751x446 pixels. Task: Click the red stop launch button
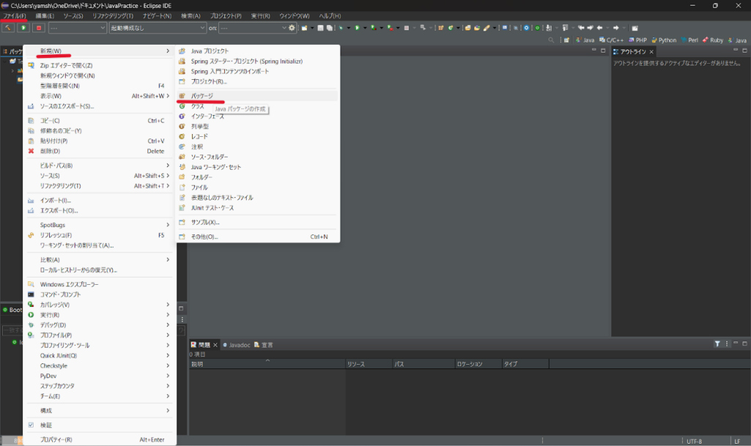click(39, 28)
